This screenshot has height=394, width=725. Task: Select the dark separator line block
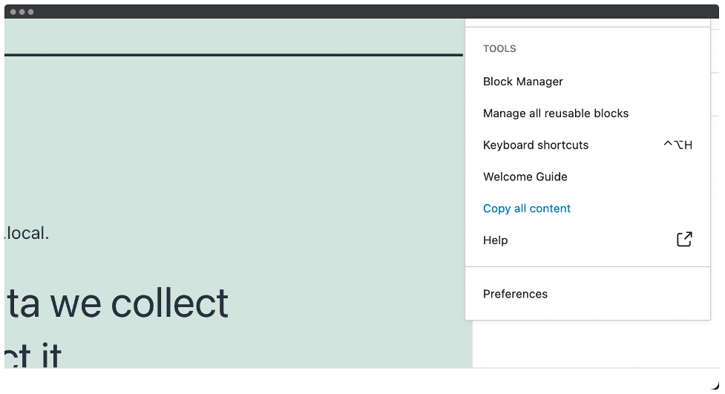pos(234,55)
